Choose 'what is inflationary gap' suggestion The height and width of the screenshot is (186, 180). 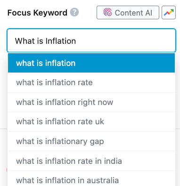(91, 141)
